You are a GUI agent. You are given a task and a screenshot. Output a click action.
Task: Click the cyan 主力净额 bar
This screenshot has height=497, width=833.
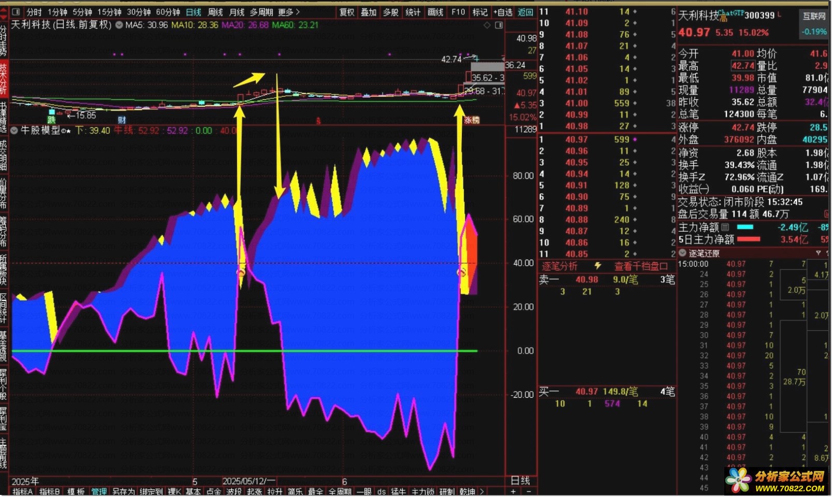(745, 227)
